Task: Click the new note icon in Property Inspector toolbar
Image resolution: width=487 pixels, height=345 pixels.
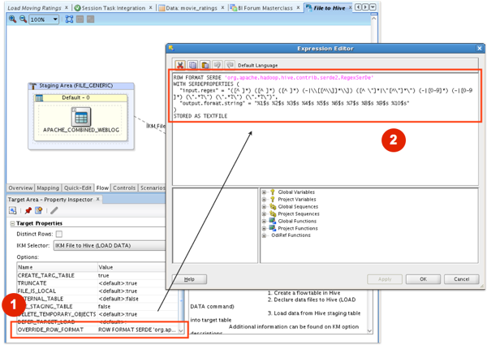Action: [38, 210]
